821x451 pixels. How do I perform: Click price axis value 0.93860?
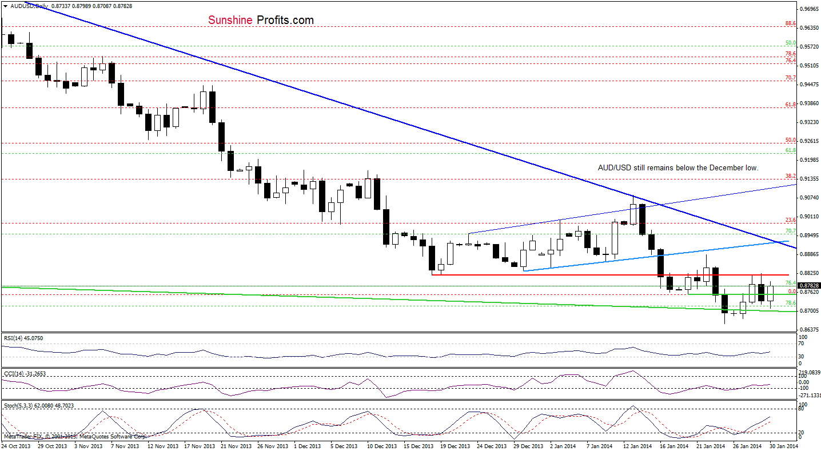coord(810,103)
